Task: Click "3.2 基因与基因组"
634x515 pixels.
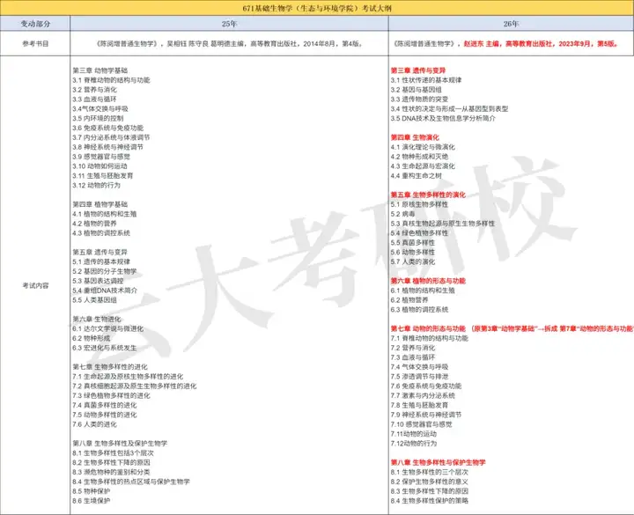Action: point(416,90)
